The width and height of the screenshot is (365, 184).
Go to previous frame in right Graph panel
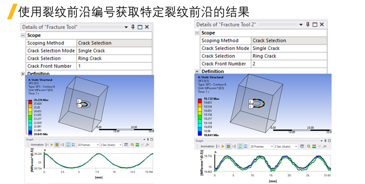coord(218,146)
